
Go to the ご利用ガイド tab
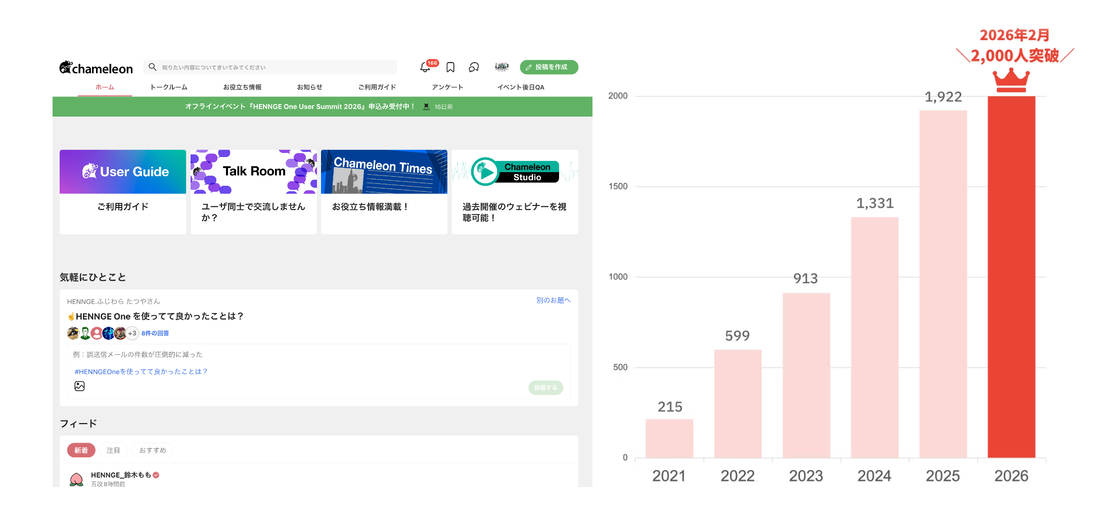[377, 87]
